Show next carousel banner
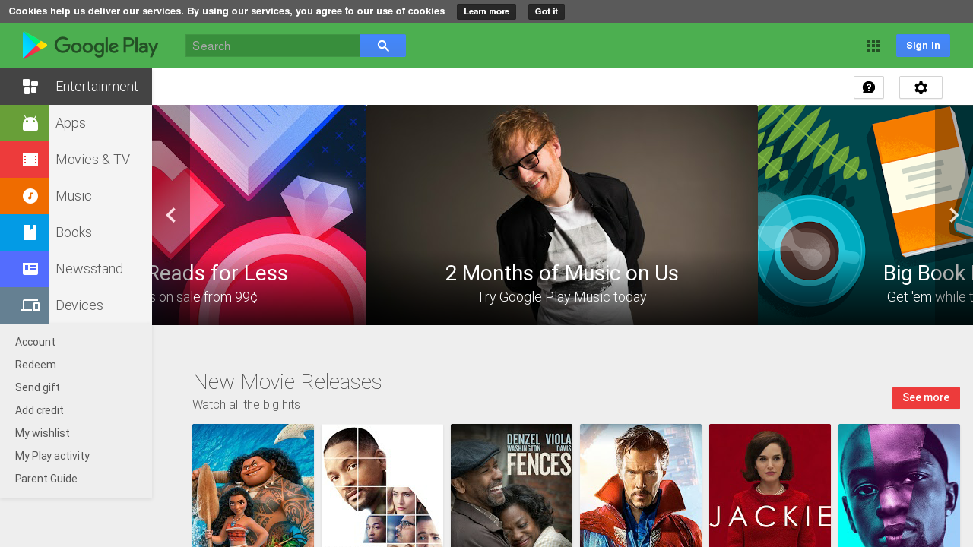This screenshot has height=547, width=973. point(954,215)
